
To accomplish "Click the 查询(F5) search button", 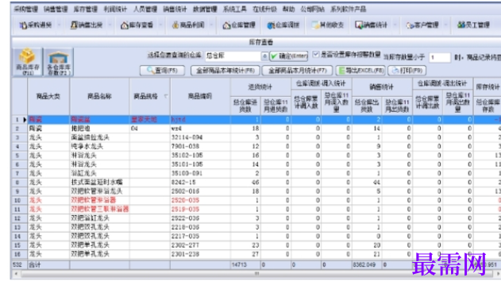I will point(162,70).
